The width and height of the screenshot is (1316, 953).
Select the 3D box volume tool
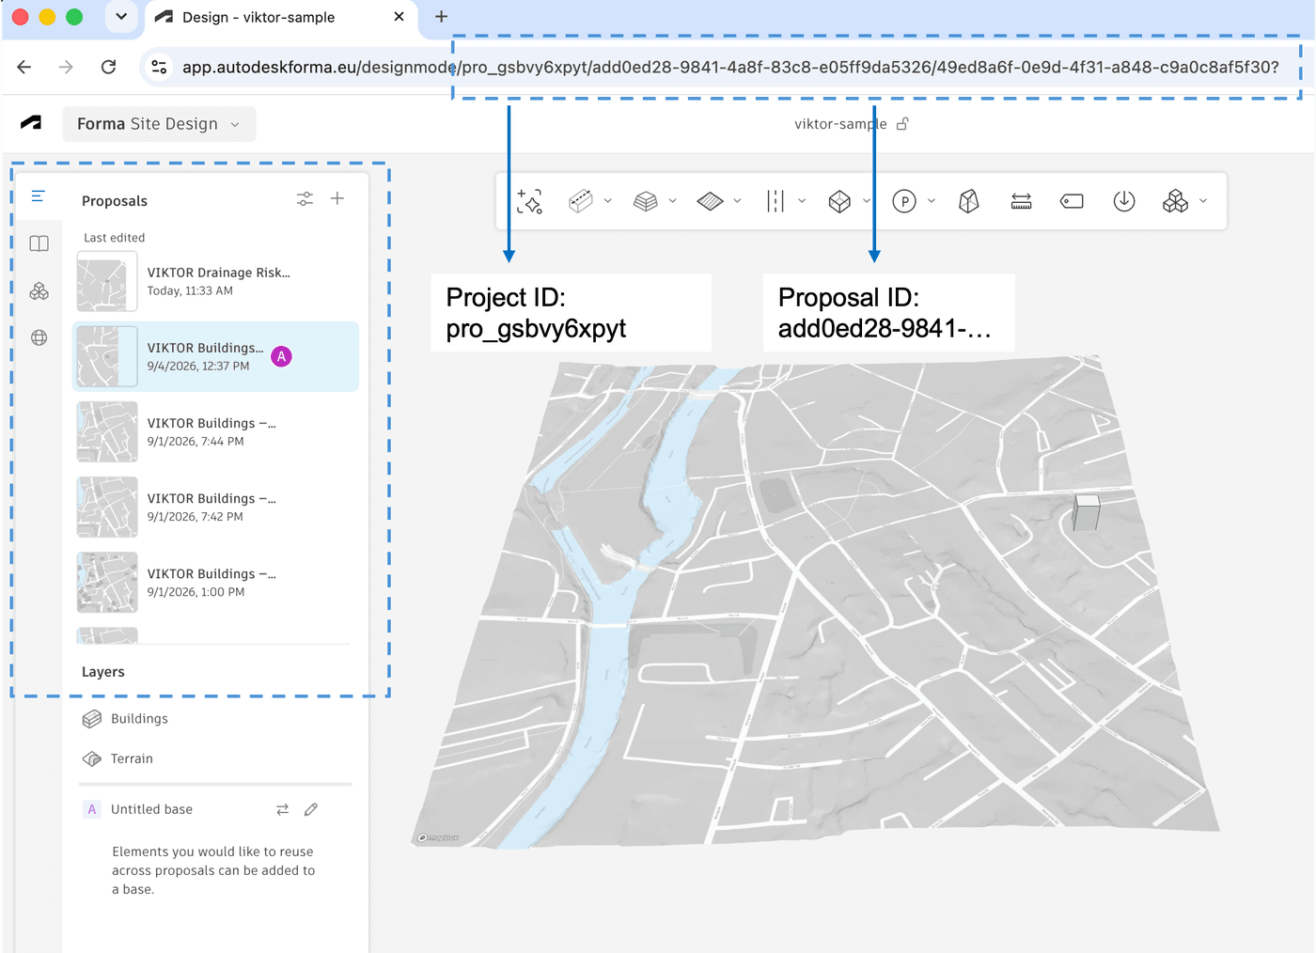839,201
